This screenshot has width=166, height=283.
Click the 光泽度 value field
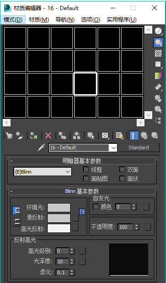(x=62, y=261)
